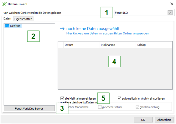This screenshot has width=176, height=124.
Task: Sort by the Datum column header
Action: pyautogui.click(x=81, y=45)
